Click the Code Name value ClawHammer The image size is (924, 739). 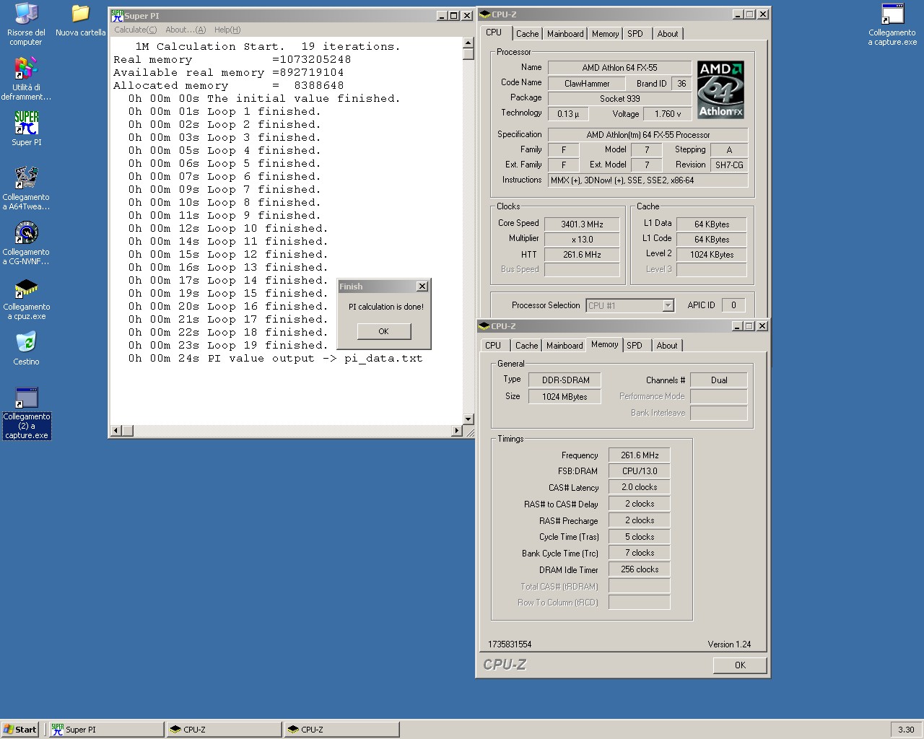(587, 84)
